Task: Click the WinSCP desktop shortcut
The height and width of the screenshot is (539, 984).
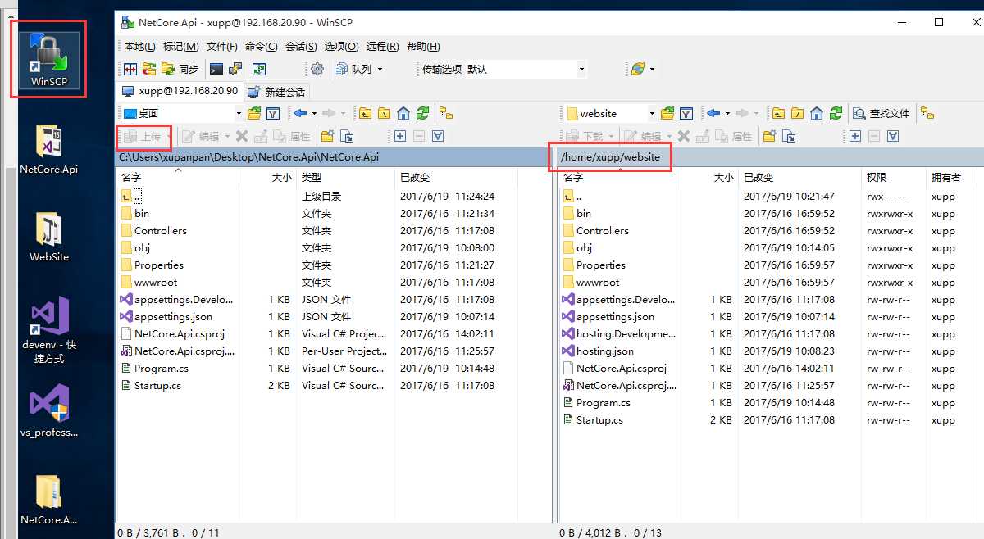Action: 49,60
